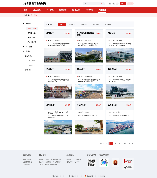Click the police filing badge icon in footer

pos(86,176)
